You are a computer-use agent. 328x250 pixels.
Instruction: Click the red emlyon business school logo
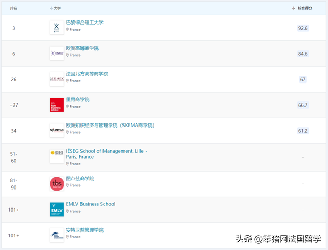[x=56, y=105]
